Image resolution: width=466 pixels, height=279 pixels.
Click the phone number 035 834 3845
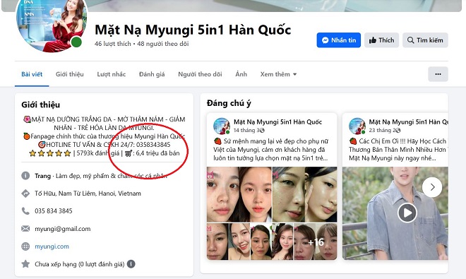[54, 211]
